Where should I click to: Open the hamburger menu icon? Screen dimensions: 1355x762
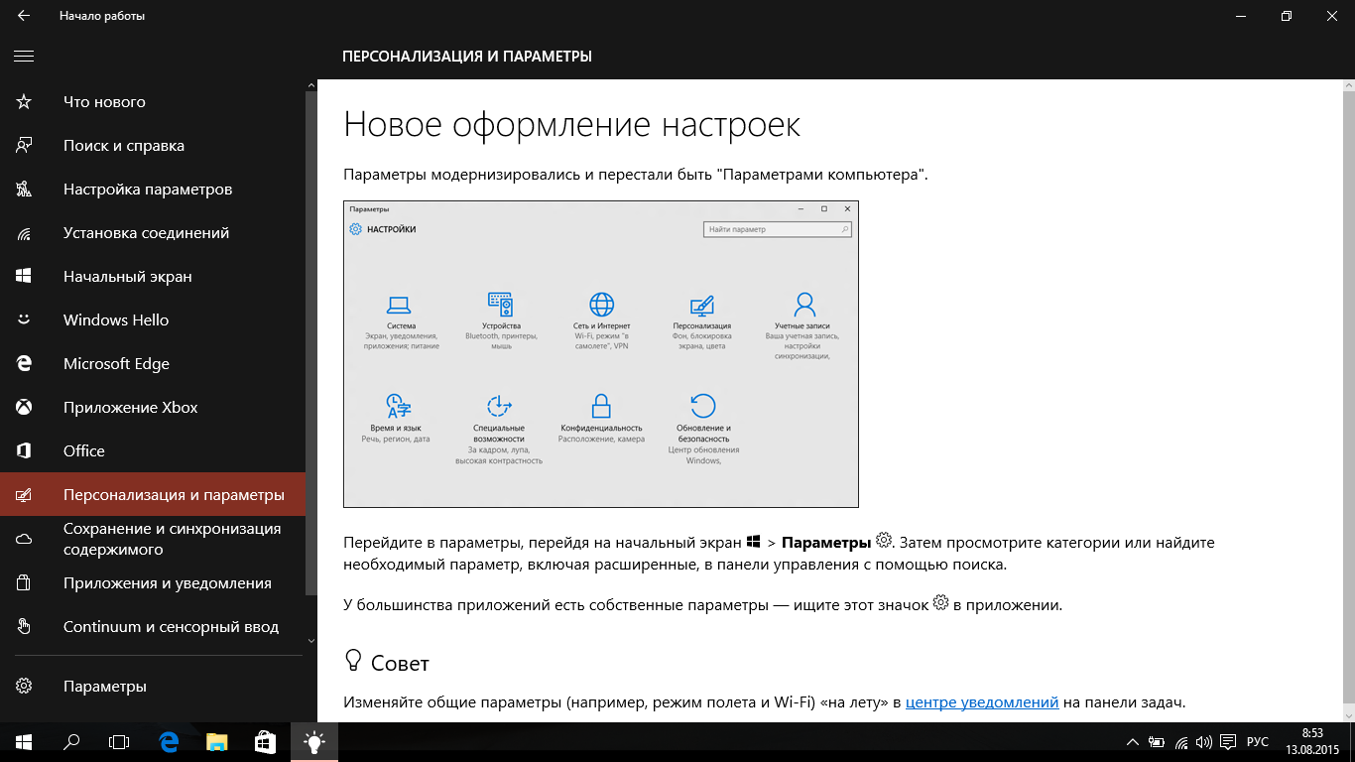click(24, 57)
